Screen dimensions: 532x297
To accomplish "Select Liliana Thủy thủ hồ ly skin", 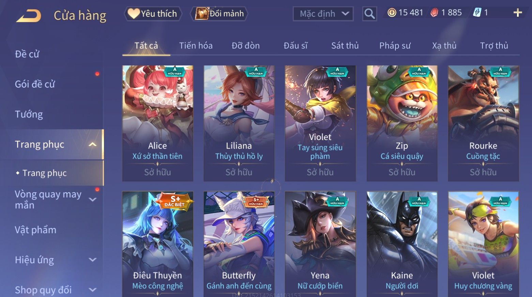I will click(x=239, y=123).
